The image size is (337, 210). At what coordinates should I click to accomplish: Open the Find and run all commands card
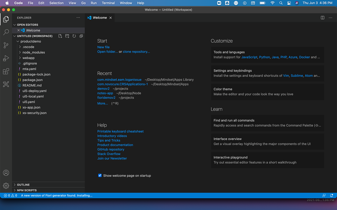(x=267, y=123)
